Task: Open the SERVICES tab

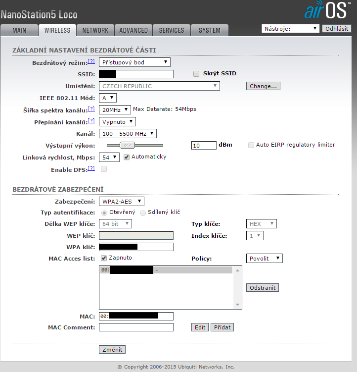Action: tap(172, 30)
